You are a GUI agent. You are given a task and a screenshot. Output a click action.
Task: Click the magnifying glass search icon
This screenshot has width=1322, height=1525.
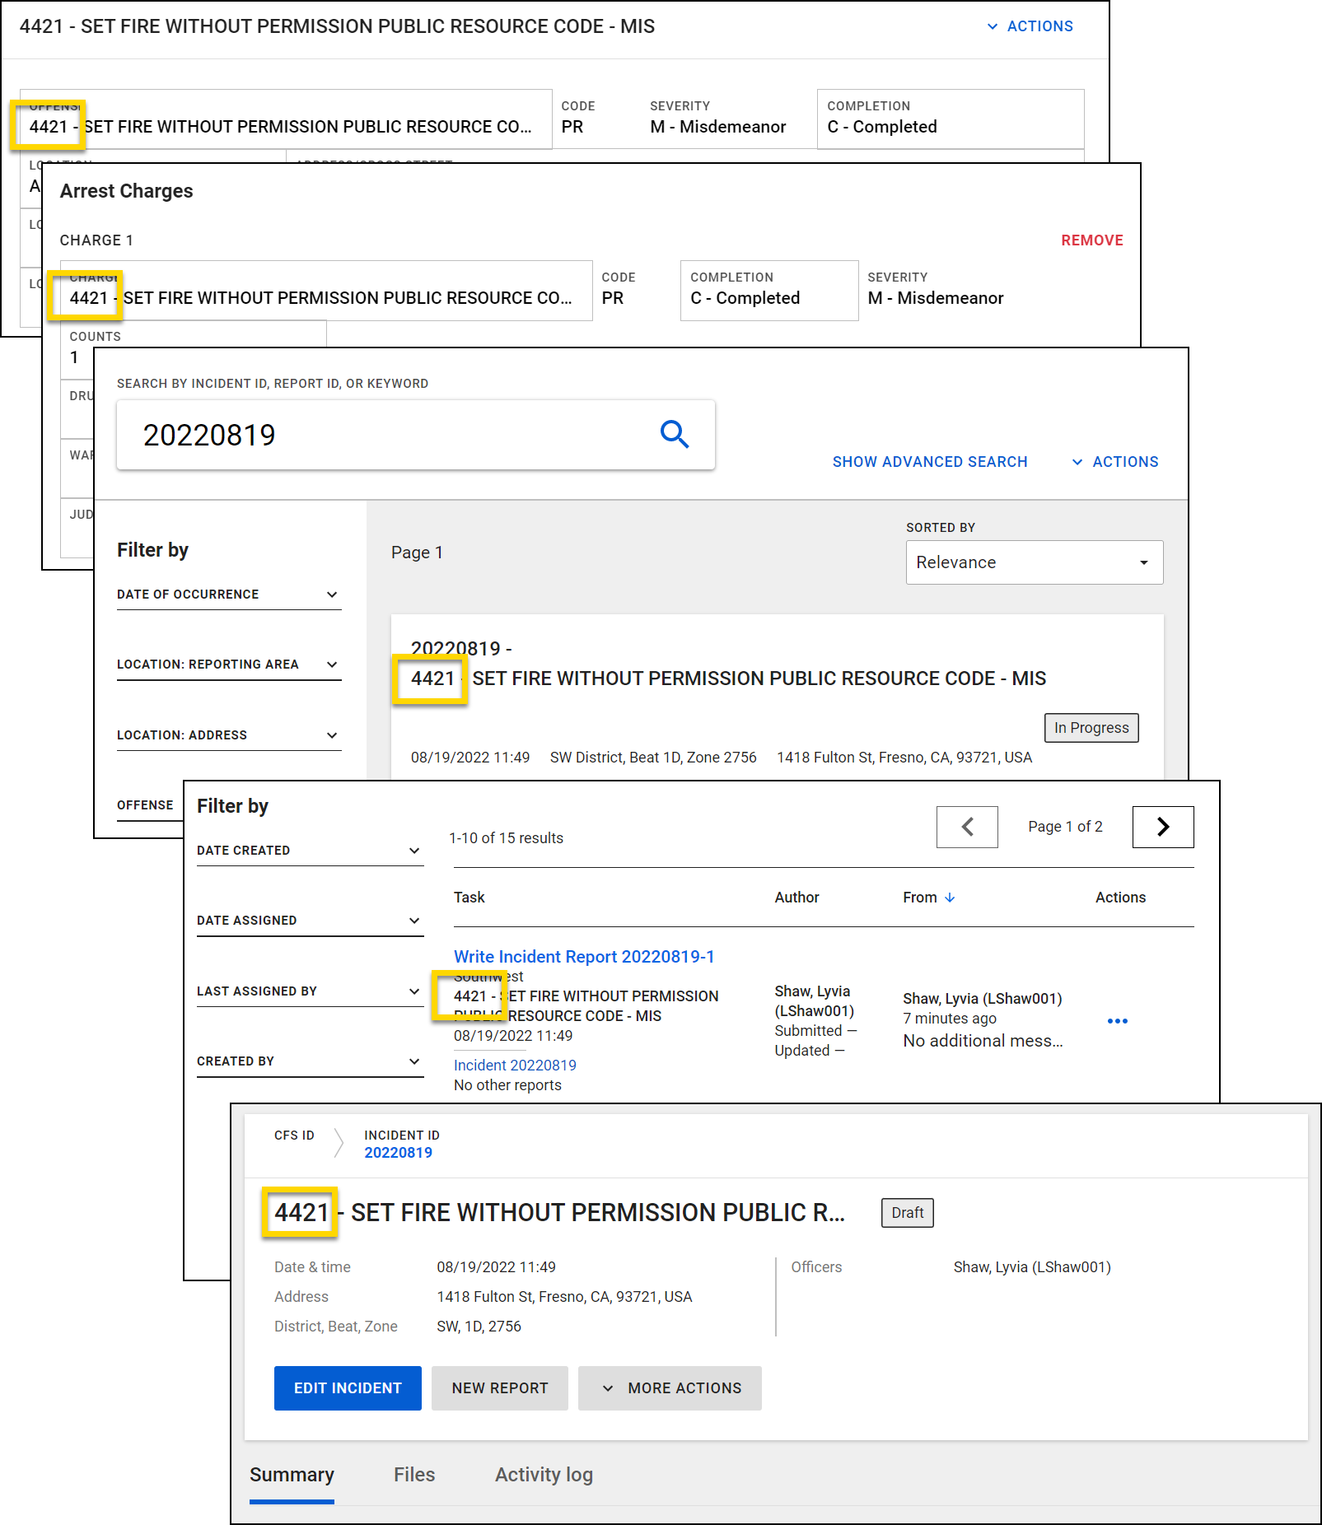click(674, 434)
